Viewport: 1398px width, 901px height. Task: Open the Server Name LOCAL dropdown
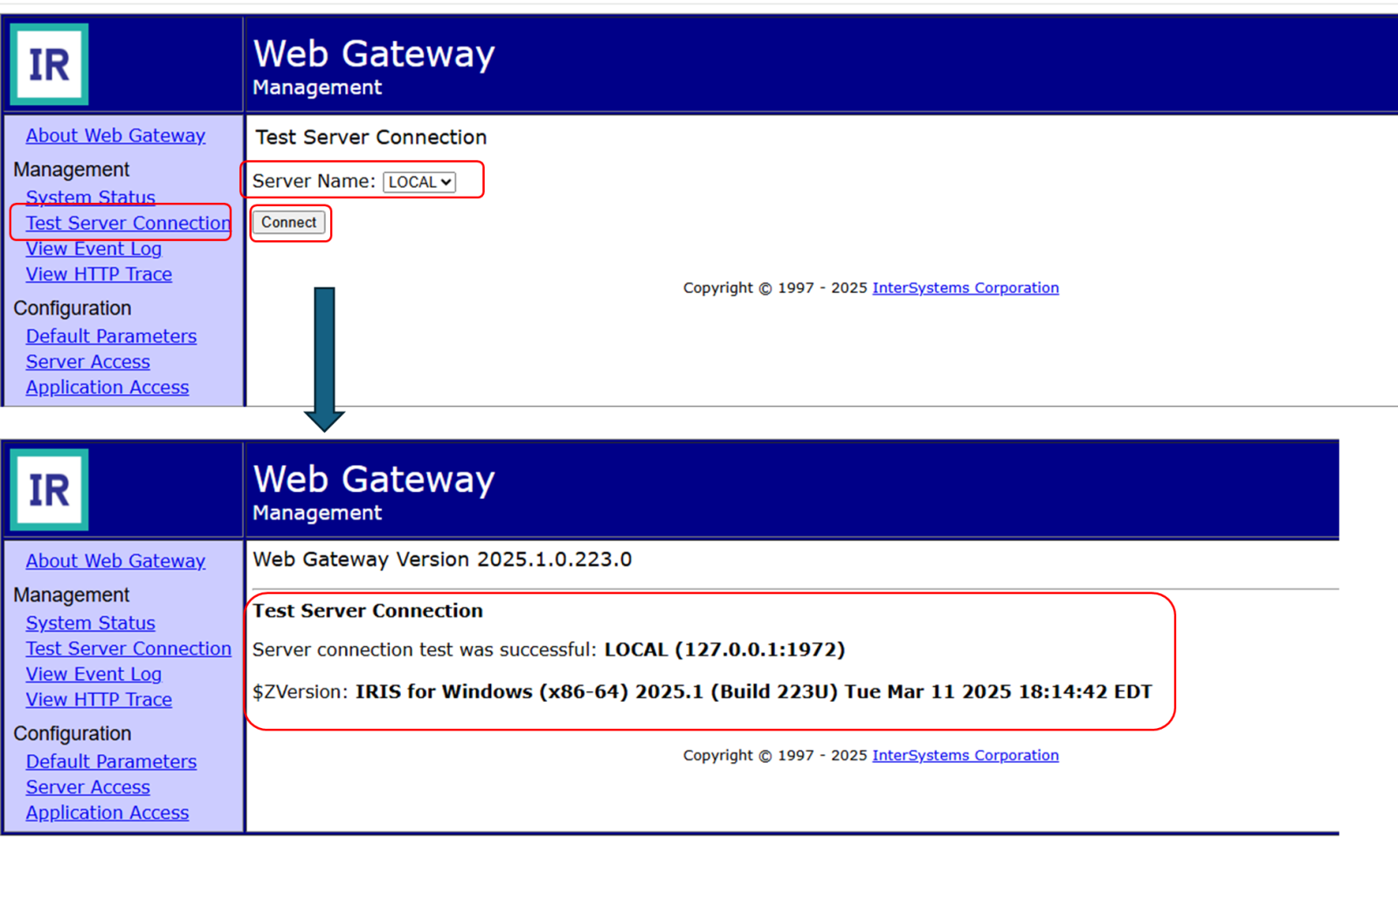[419, 182]
